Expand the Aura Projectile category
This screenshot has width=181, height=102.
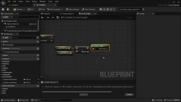(x=1, y=77)
